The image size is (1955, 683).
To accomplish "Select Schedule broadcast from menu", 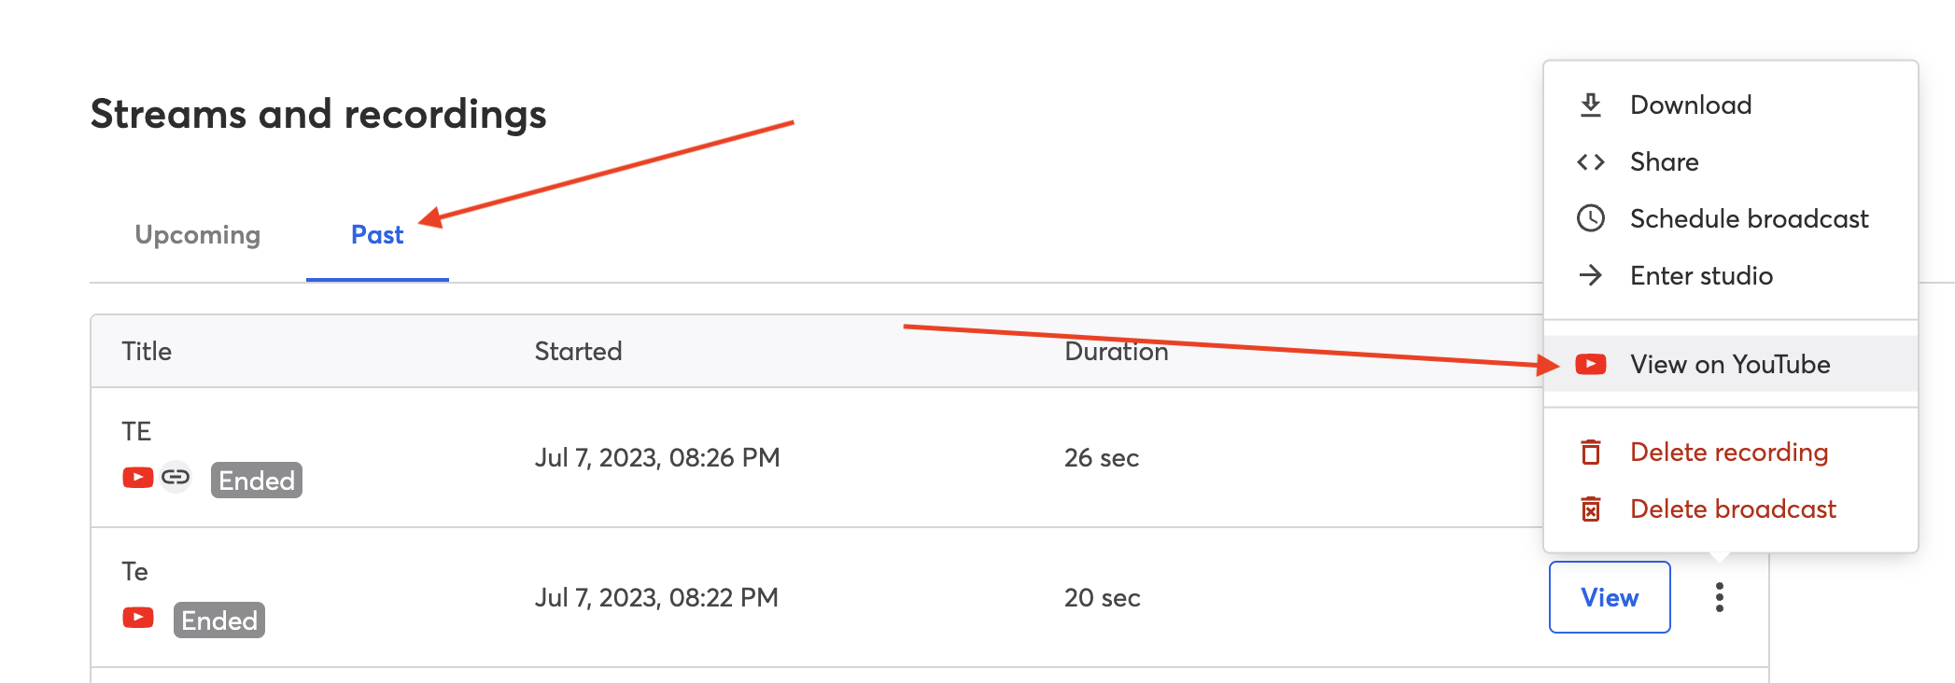I will pyautogui.click(x=1749, y=219).
